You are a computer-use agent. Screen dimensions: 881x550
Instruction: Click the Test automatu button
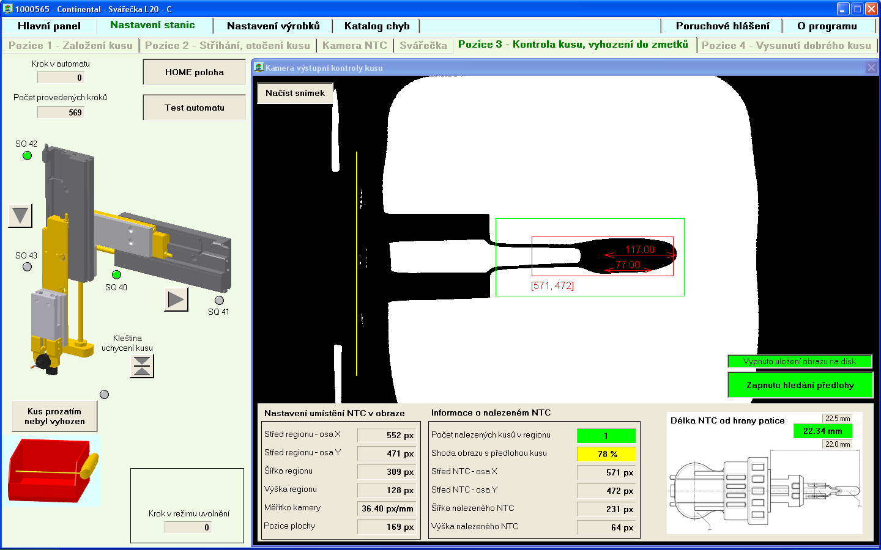[194, 108]
